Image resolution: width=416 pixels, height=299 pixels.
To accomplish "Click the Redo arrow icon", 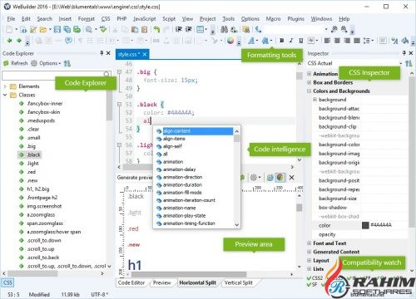I will [x=166, y=29].
